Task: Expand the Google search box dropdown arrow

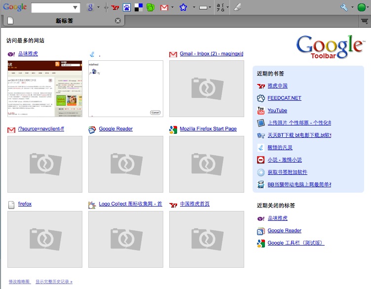Action: (x=75, y=7)
